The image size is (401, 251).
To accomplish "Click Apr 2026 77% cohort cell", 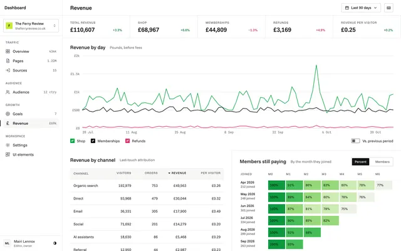I will click(383, 185).
